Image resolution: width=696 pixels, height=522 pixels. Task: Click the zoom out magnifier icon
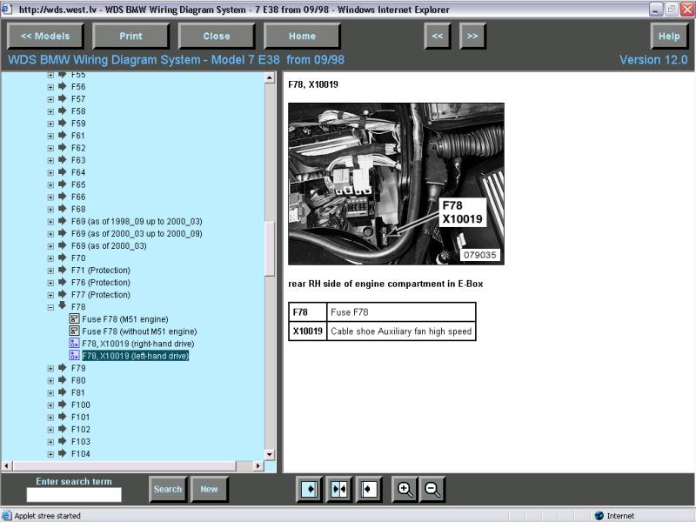tap(432, 490)
